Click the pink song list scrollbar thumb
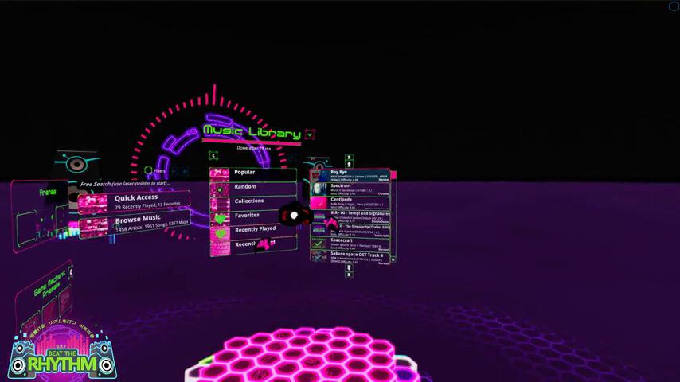The height and width of the screenshot is (382, 680). (393, 175)
